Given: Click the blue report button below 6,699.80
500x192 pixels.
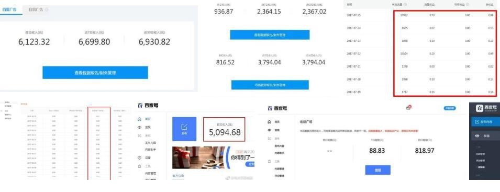Looking at the screenshot, I should [x=95, y=73].
